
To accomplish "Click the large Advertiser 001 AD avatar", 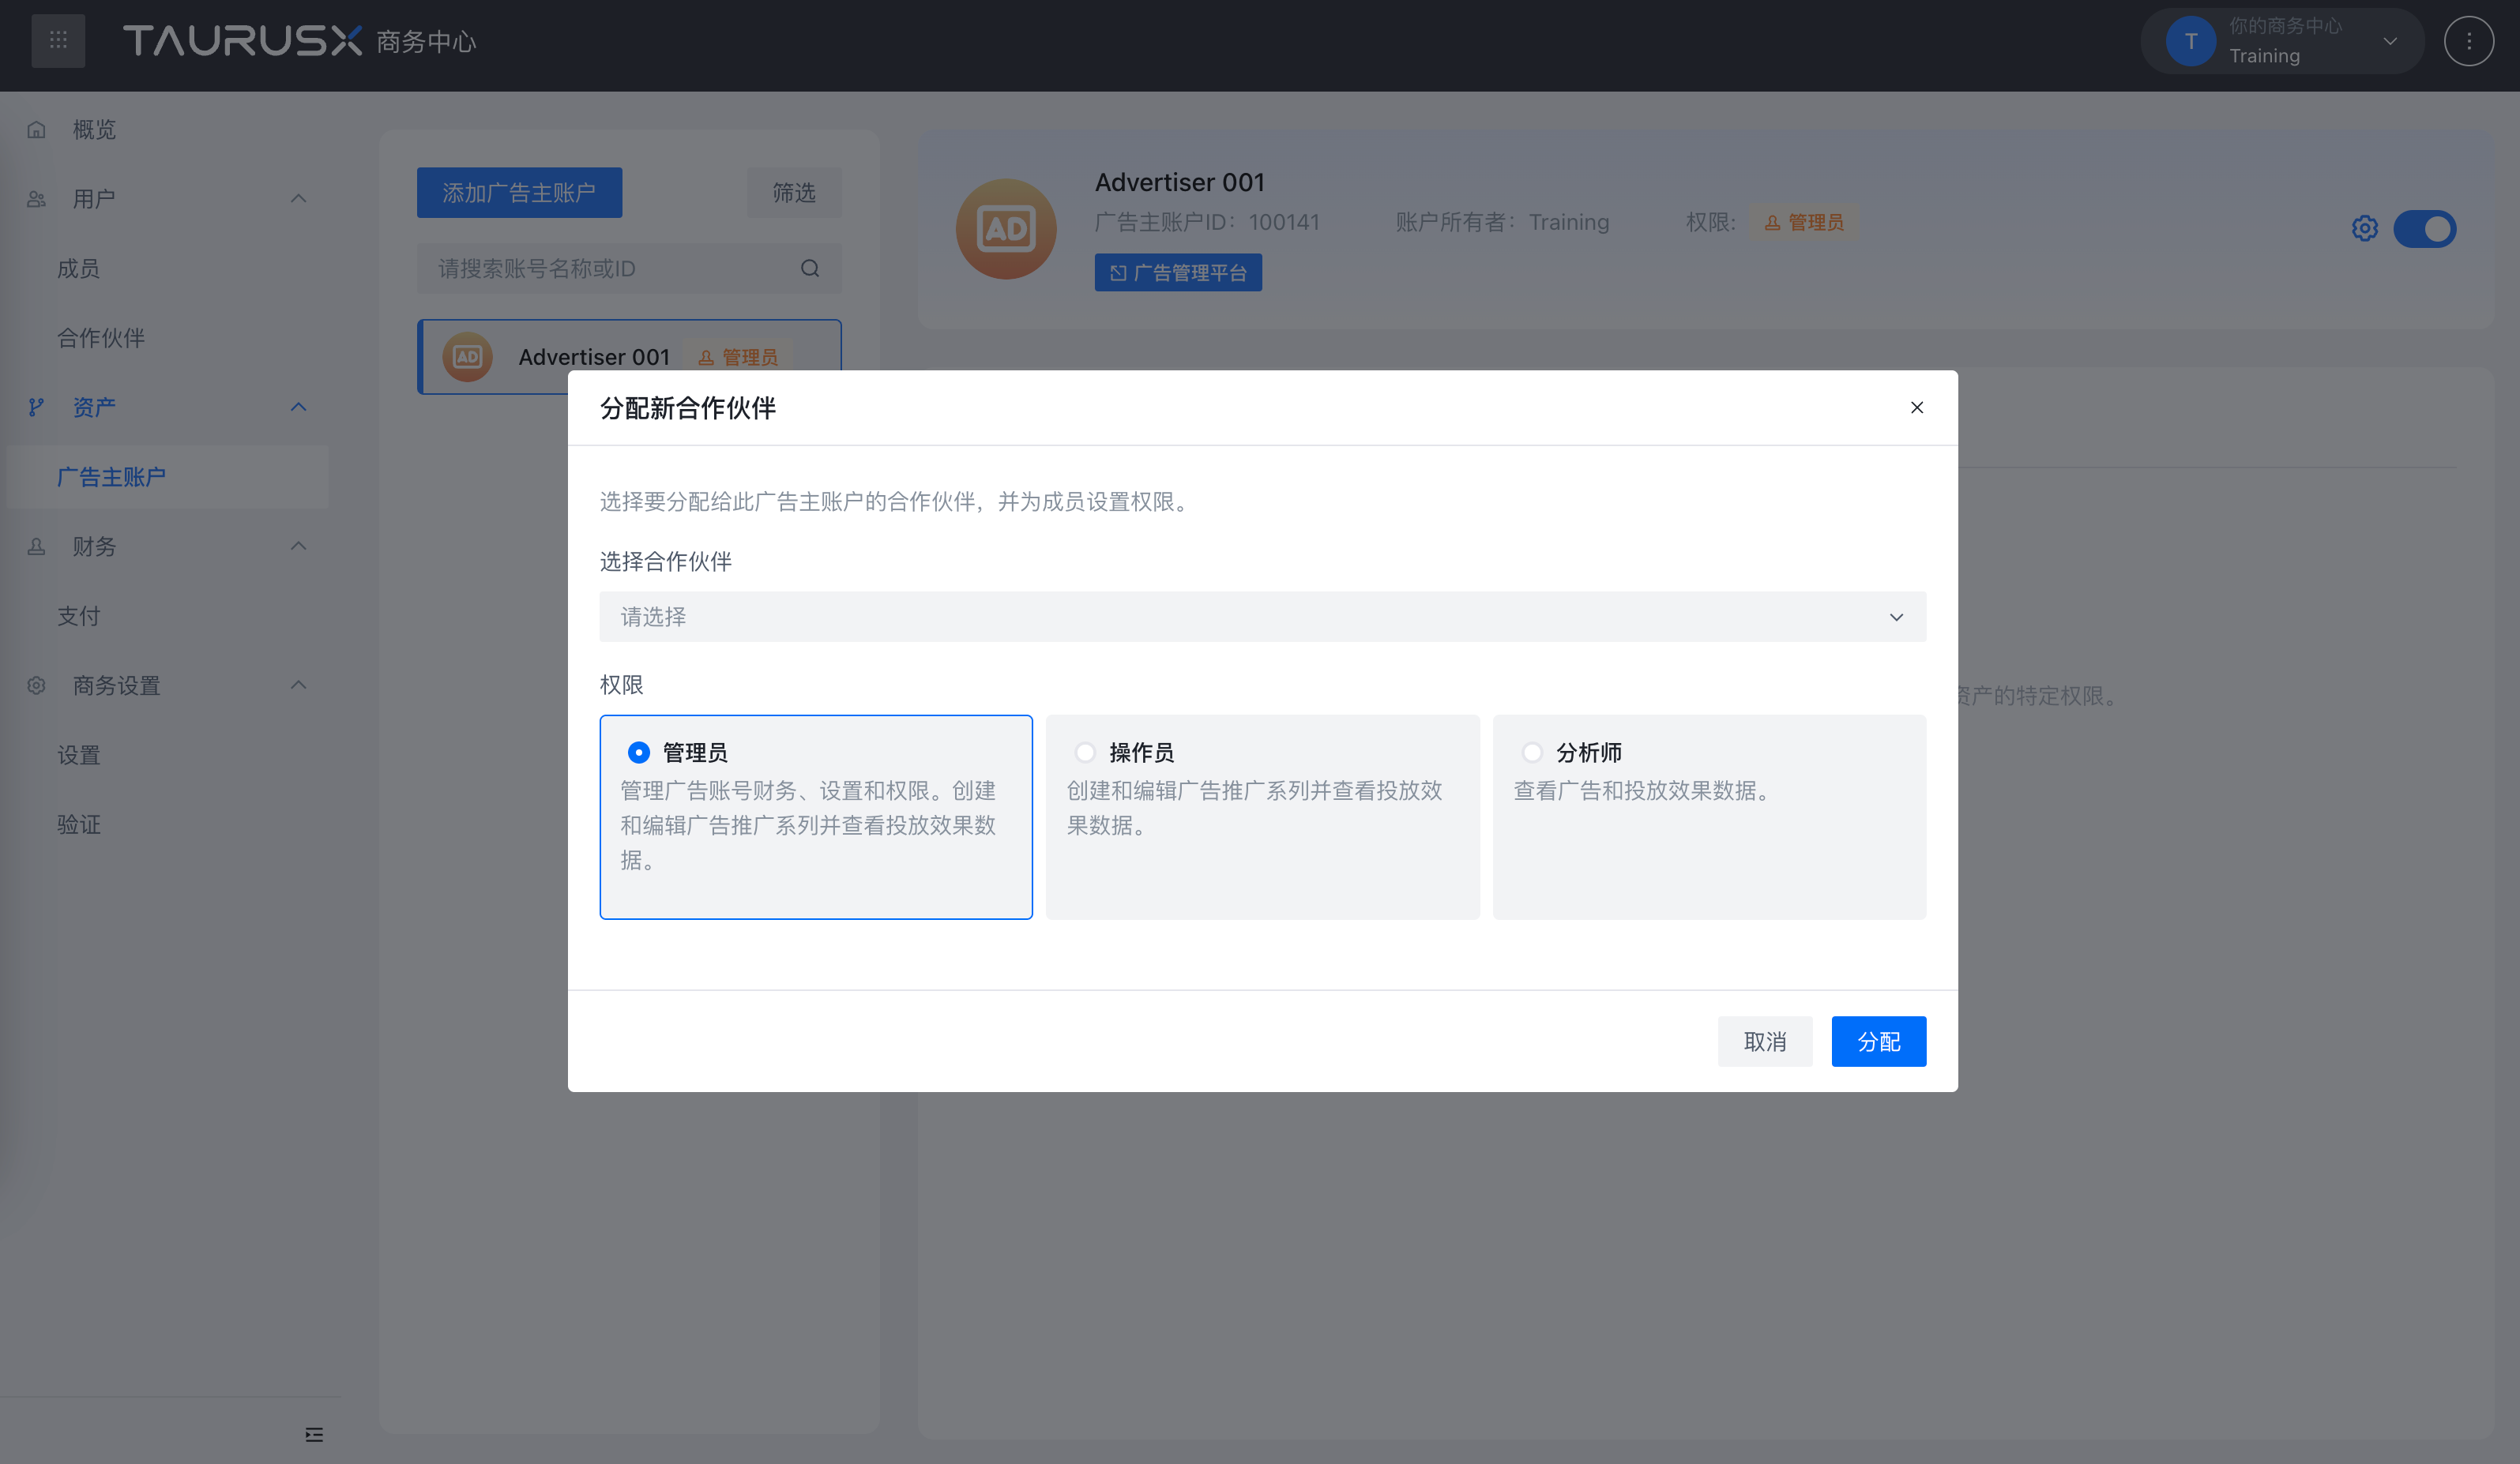I will click(1005, 228).
